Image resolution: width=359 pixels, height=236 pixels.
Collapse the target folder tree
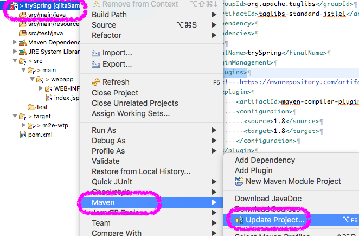point(15,116)
